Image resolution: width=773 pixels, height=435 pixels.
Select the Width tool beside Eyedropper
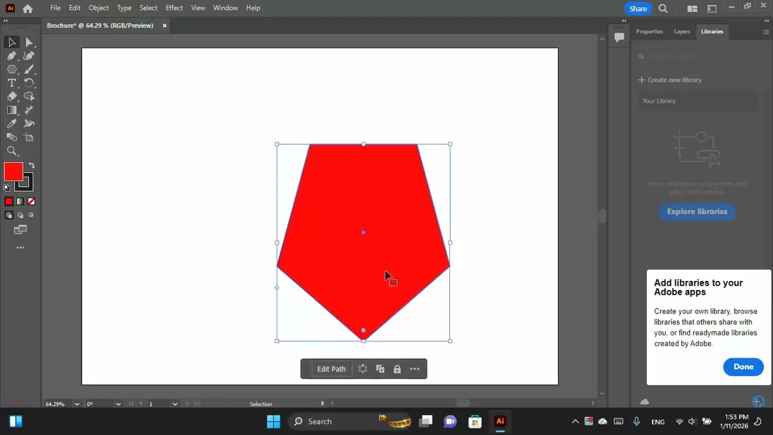[x=29, y=124]
